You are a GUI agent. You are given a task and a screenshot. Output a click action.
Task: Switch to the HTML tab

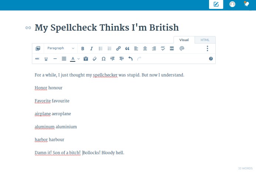(x=205, y=40)
